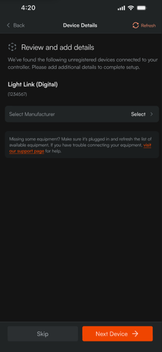The image size is (162, 352).
Task: Tap the battery indicator icon
Action: click(x=141, y=8)
